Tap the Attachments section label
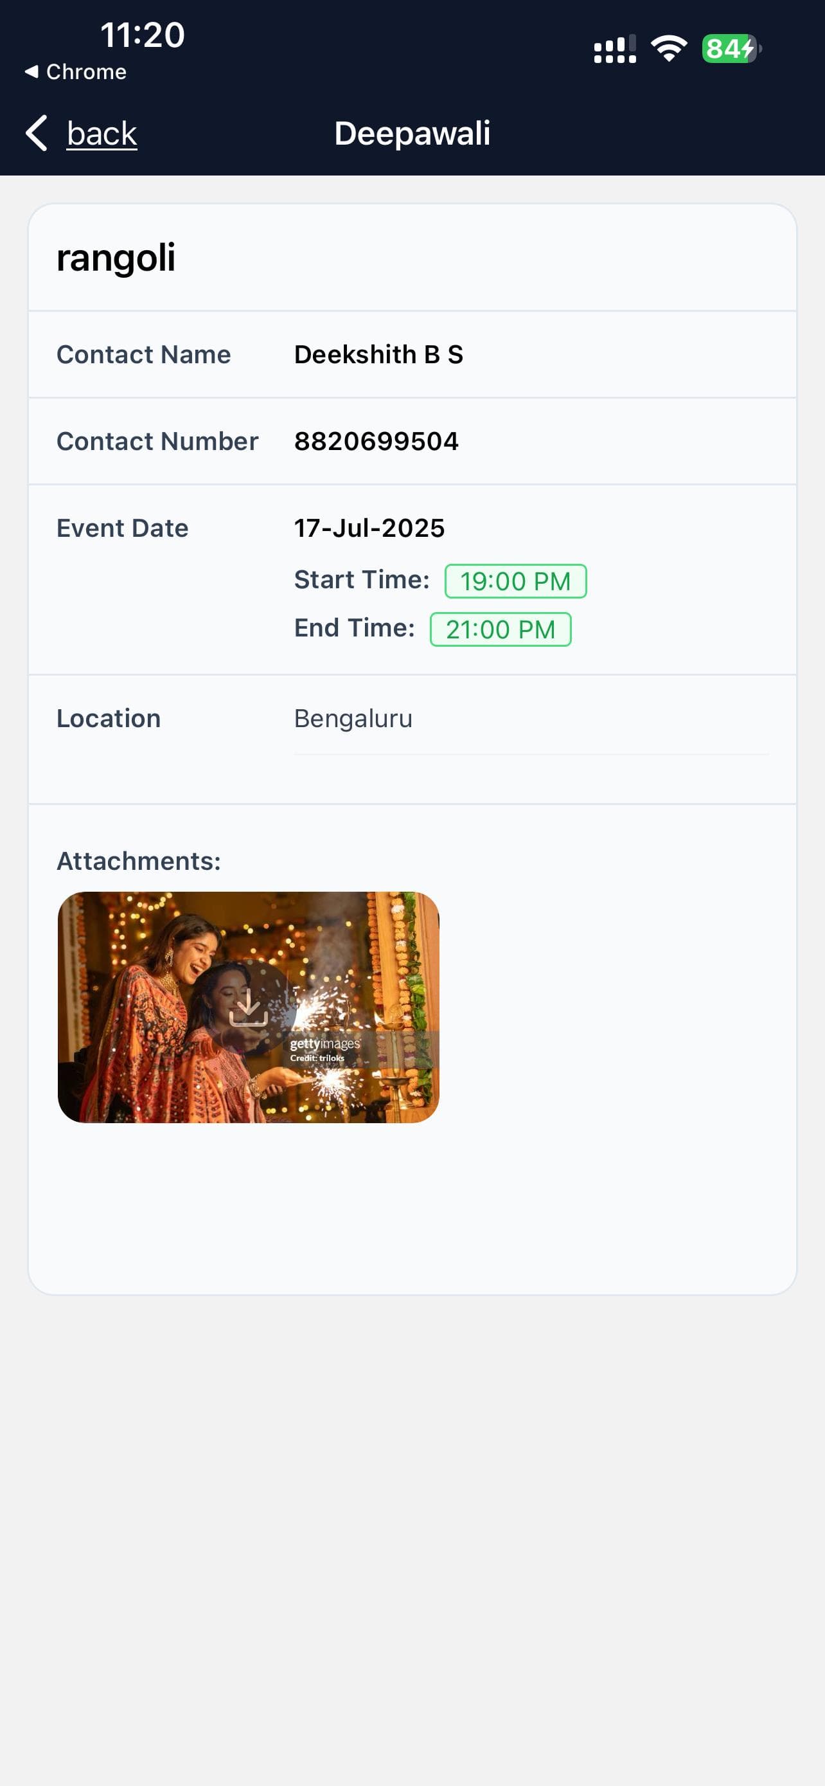This screenshot has width=825, height=1786. 139,861
